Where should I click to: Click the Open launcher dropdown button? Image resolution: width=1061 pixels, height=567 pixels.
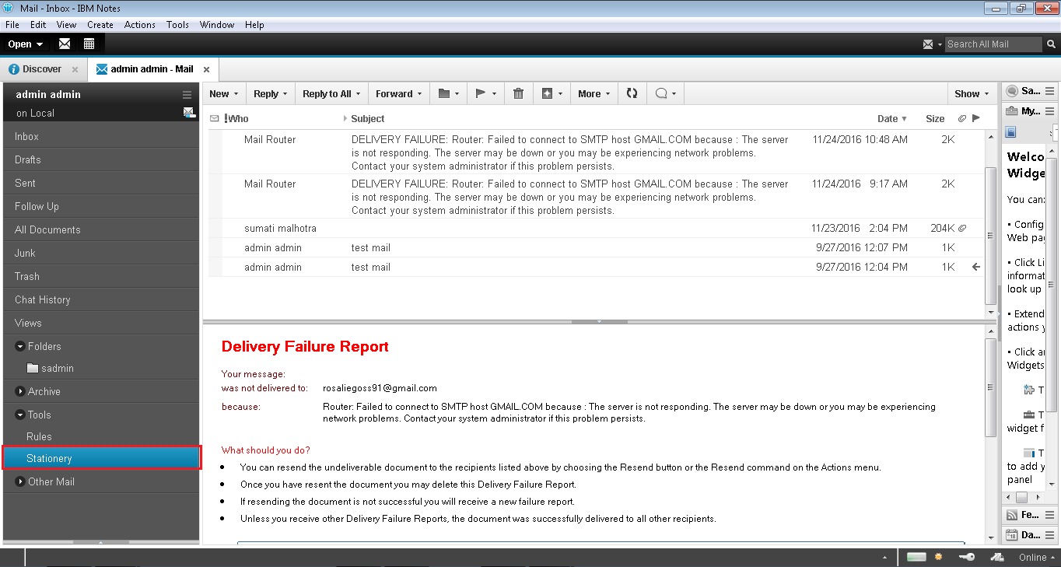pyautogui.click(x=25, y=44)
